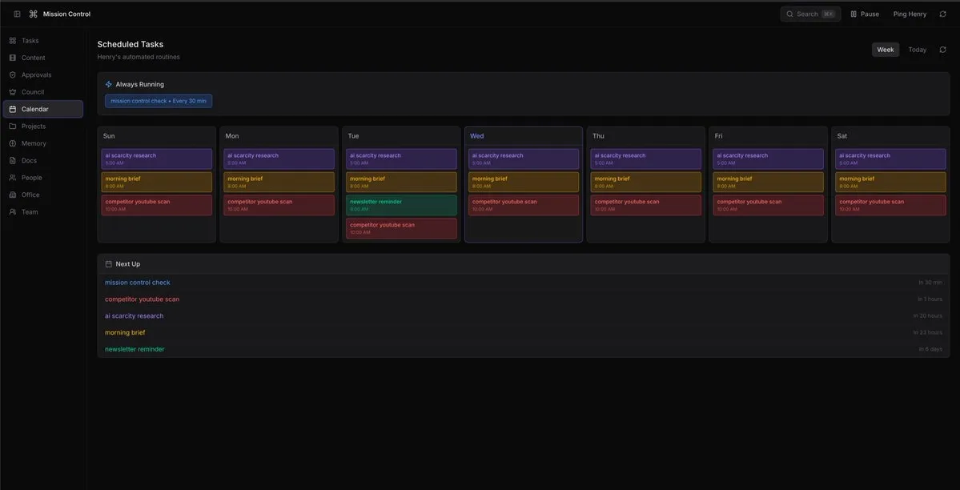Image resolution: width=960 pixels, height=490 pixels.
Task: Open the Team sidebar item
Action: (x=30, y=212)
